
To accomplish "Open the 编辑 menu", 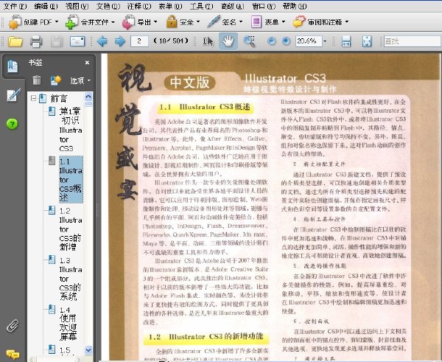I will (46, 6).
